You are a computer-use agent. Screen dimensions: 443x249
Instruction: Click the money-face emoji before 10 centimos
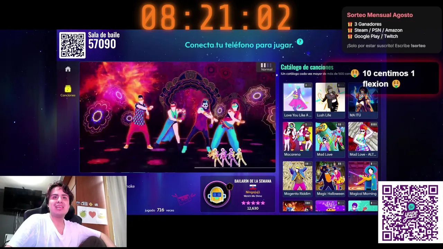click(x=355, y=73)
